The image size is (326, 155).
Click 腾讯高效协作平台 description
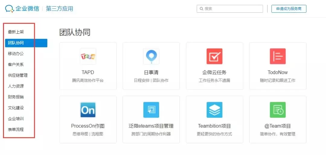(x=88, y=81)
